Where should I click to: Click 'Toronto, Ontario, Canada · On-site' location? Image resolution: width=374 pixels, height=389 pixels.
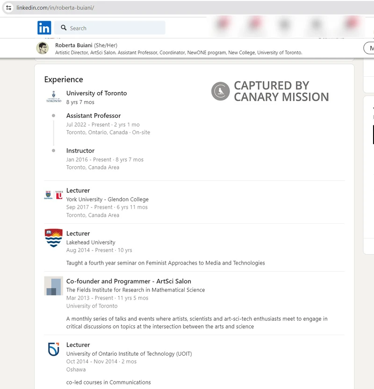coord(108,132)
